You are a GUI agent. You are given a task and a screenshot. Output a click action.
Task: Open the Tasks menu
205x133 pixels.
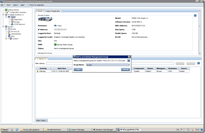[16, 5]
